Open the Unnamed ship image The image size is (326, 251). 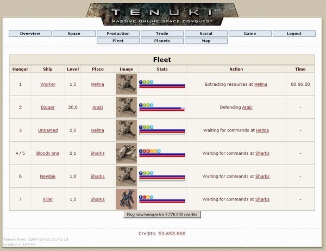(127, 130)
